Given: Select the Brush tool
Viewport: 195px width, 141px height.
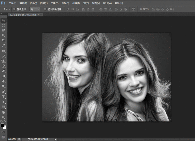Looking at the screenshot, I should click(x=3, y=56).
